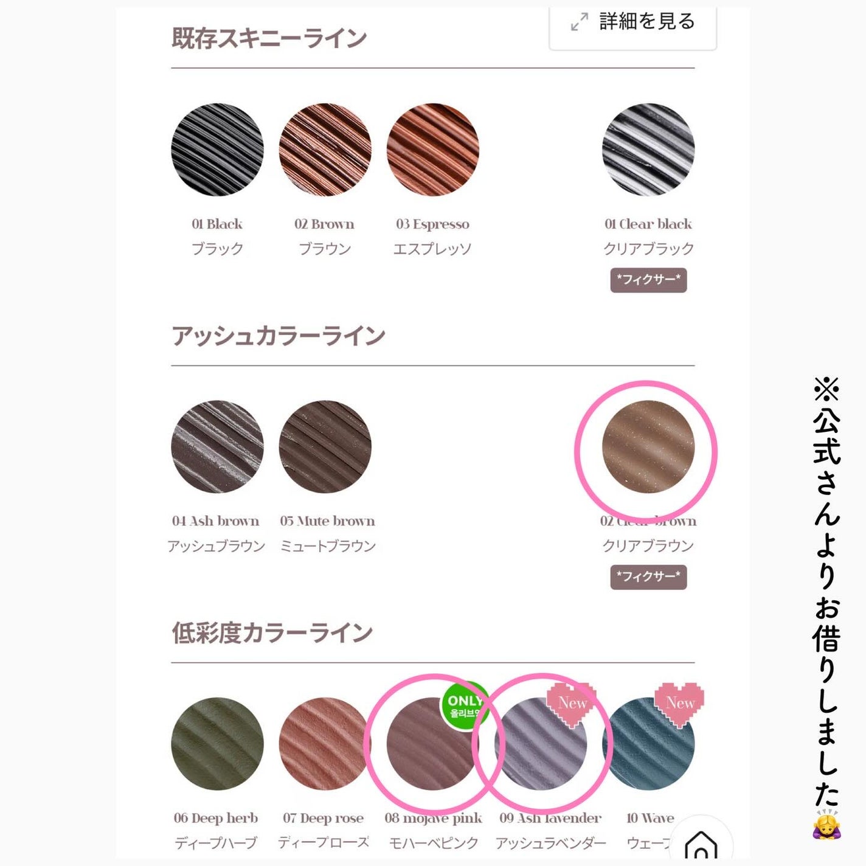This screenshot has height=866, width=866.
Task: Open the 詳細を見る expand button
Action: coord(632,27)
